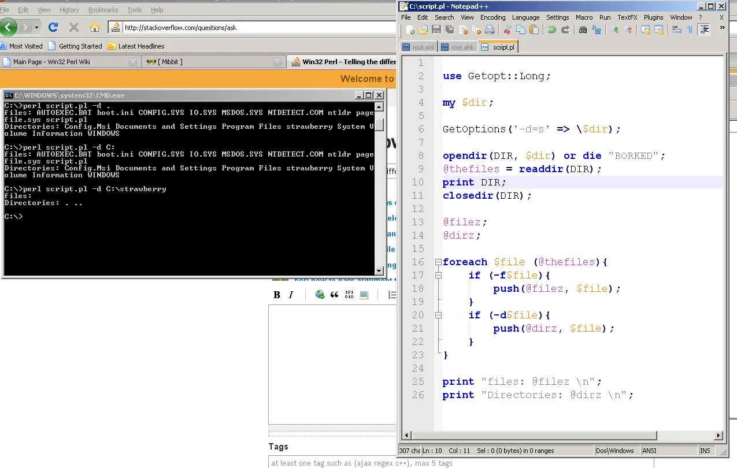Open Latest Headlines feed bookmark
The height and width of the screenshot is (468, 737).
click(x=136, y=46)
